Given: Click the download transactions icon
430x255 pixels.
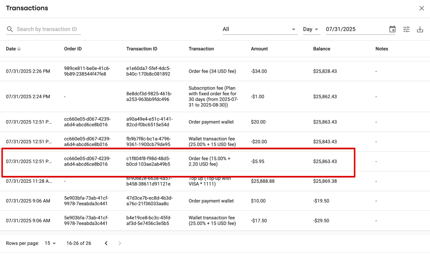Looking at the screenshot, I should pos(420,29).
